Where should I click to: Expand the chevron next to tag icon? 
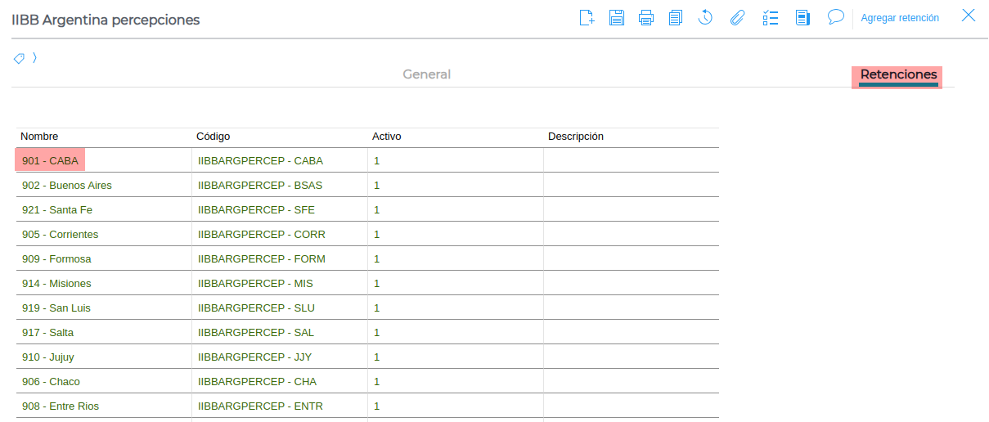point(35,58)
